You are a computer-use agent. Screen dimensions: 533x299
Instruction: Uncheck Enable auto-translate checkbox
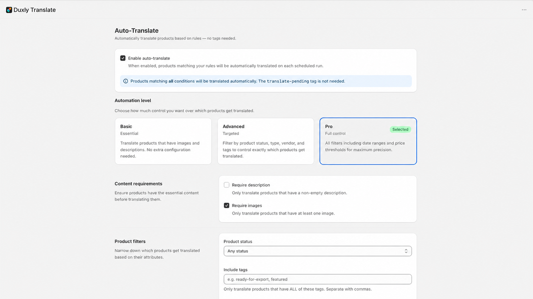click(x=123, y=58)
